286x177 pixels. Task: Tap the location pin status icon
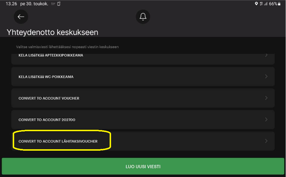[256, 4]
